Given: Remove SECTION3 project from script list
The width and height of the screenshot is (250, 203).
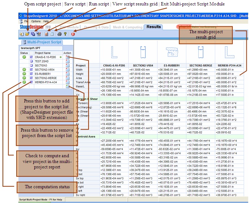Looking at the screenshot, I should (x=68, y=65).
